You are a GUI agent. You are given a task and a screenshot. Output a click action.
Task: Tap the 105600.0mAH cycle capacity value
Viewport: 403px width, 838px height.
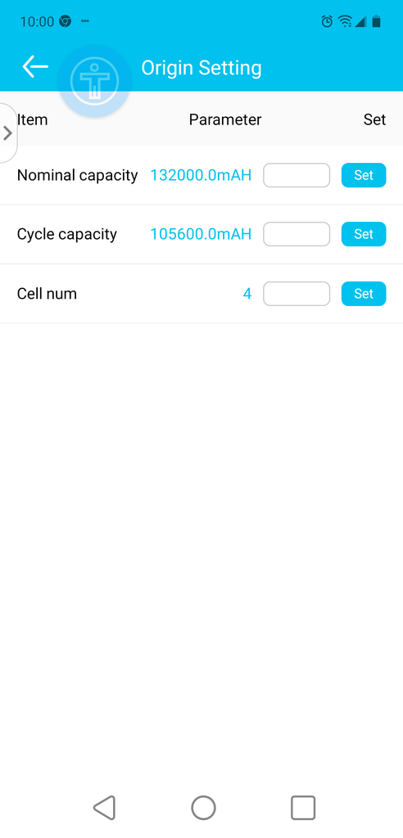[201, 234]
